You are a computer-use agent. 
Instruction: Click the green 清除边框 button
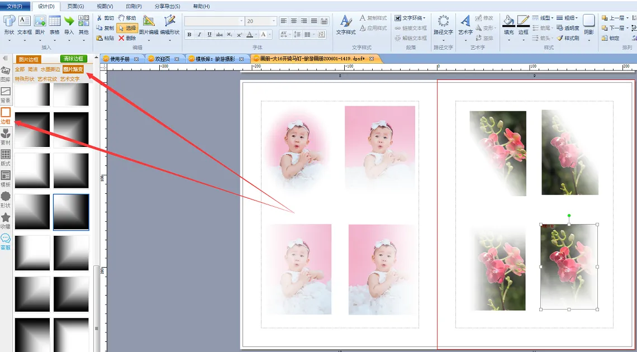pyautogui.click(x=74, y=59)
